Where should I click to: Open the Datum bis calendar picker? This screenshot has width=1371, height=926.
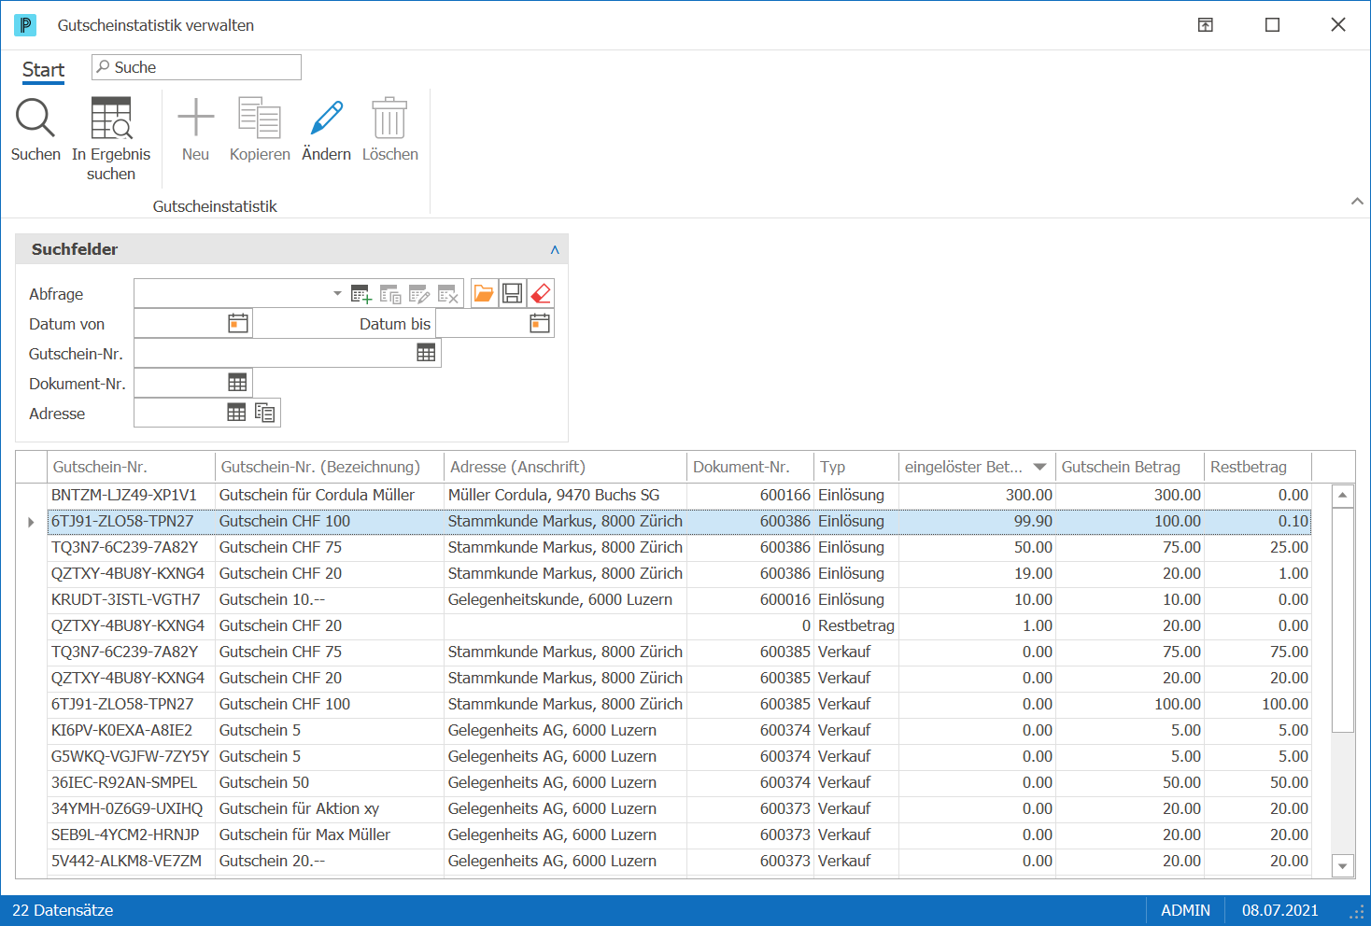pyautogui.click(x=540, y=323)
